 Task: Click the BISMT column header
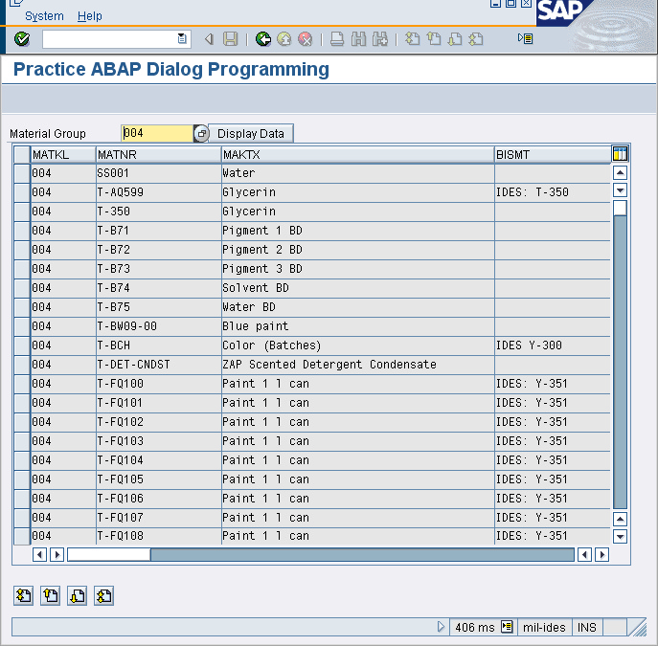point(553,155)
